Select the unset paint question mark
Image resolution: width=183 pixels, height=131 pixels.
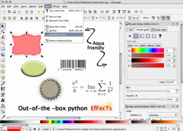160,36
